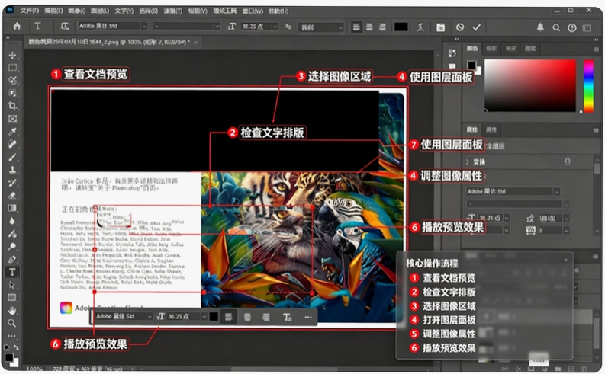605x374 pixels.
Task: Open the Color panel flyout menu
Action: (x=596, y=50)
